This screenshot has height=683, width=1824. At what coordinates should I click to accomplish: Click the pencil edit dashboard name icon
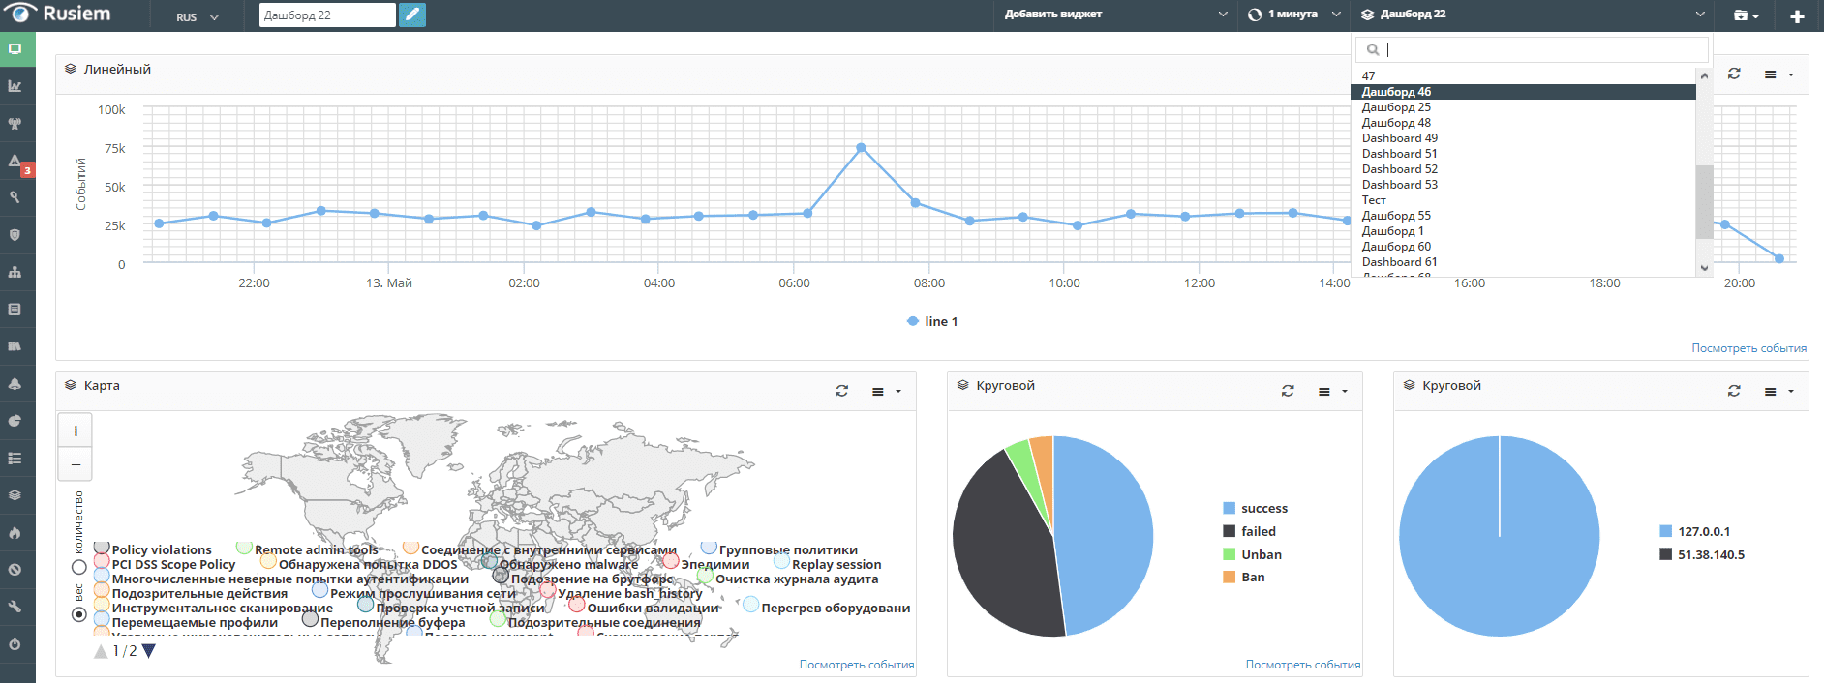[411, 15]
